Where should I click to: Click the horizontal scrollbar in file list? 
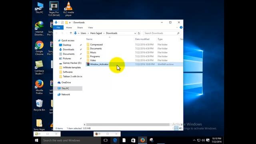[128, 124]
